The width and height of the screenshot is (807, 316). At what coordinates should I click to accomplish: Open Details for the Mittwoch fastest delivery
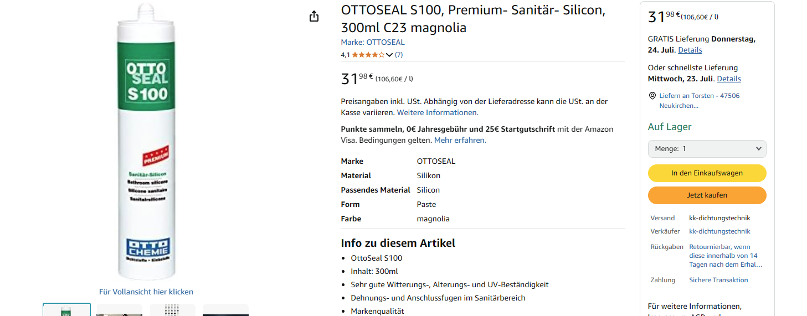[729, 79]
